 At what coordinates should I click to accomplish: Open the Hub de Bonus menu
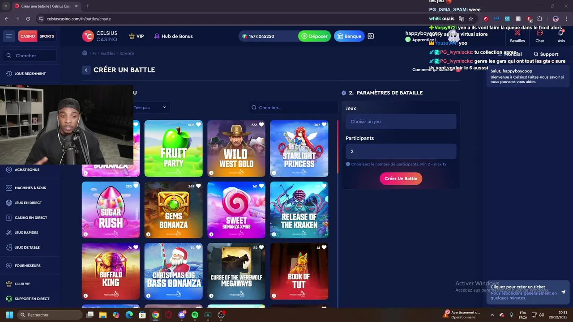173,36
